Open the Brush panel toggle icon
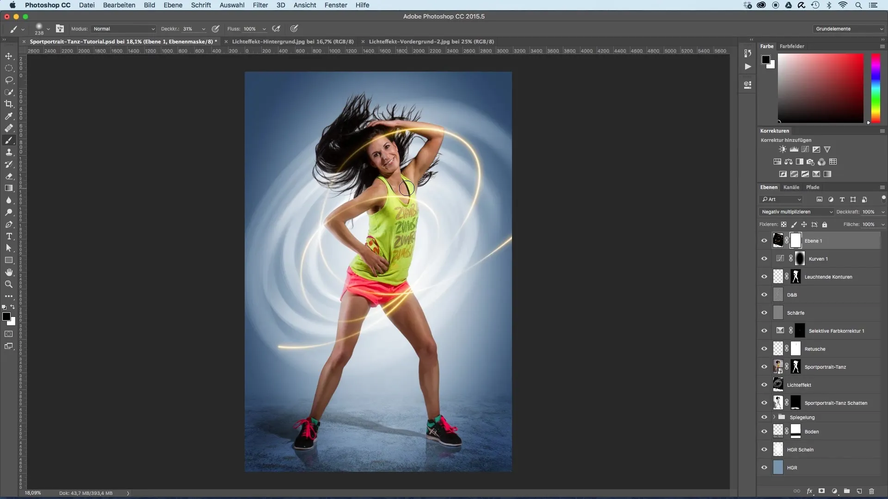Image resolution: width=888 pixels, height=499 pixels. pyautogui.click(x=60, y=29)
